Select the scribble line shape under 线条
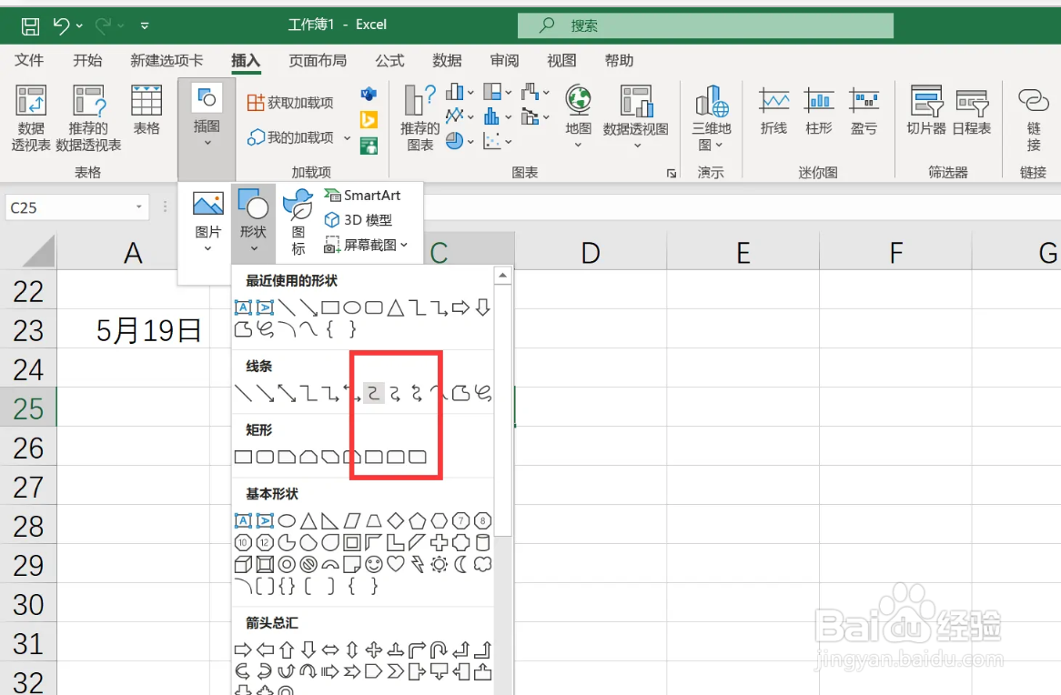1061x695 pixels. tap(482, 393)
